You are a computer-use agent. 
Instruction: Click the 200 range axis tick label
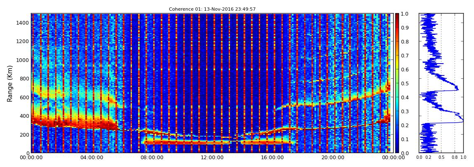point(24,135)
